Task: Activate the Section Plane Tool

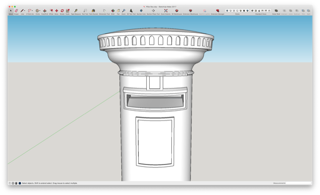Action: [x=153, y=11]
